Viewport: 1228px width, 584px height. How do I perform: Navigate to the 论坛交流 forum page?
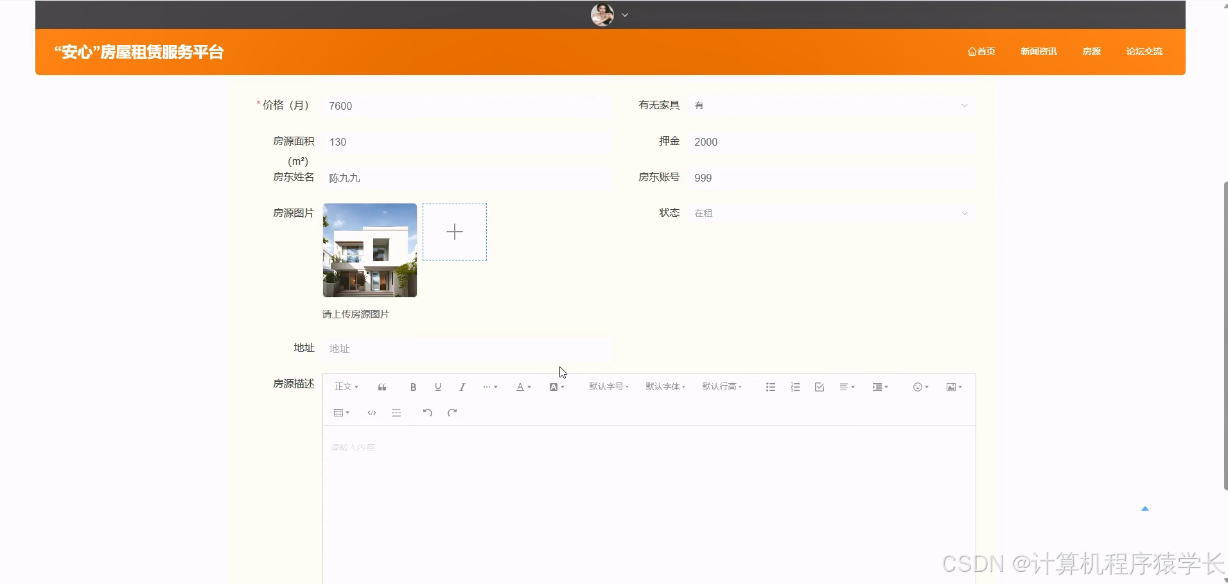[1144, 51]
